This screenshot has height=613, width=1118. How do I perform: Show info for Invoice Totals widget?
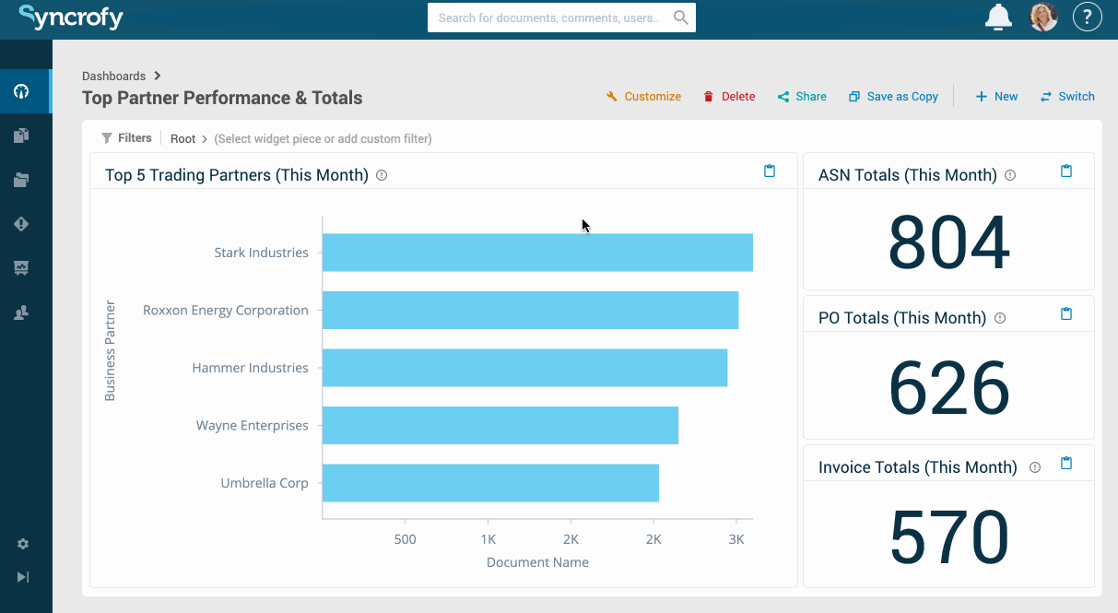(x=1035, y=467)
